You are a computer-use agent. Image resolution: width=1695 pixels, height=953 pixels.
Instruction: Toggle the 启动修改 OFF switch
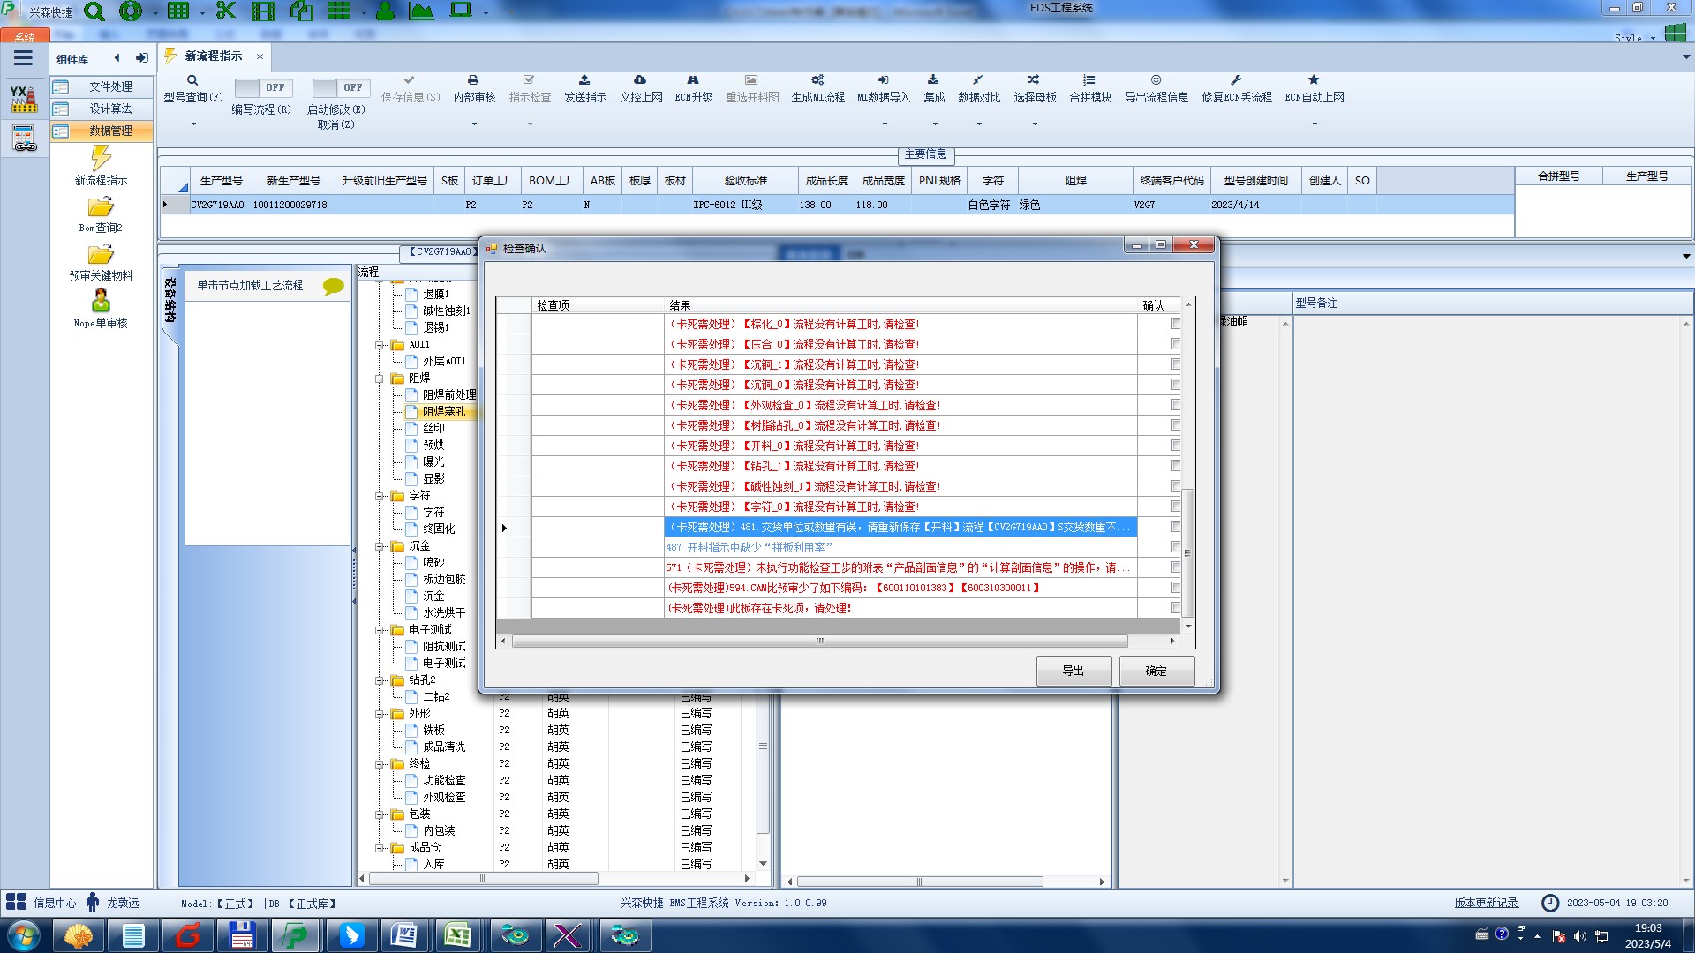(x=341, y=87)
